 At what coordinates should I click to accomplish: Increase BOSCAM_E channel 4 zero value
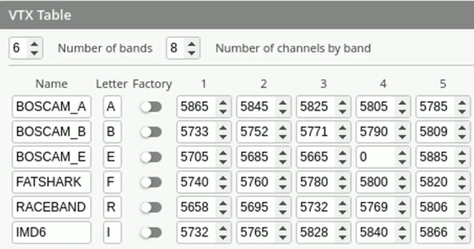[402, 153]
